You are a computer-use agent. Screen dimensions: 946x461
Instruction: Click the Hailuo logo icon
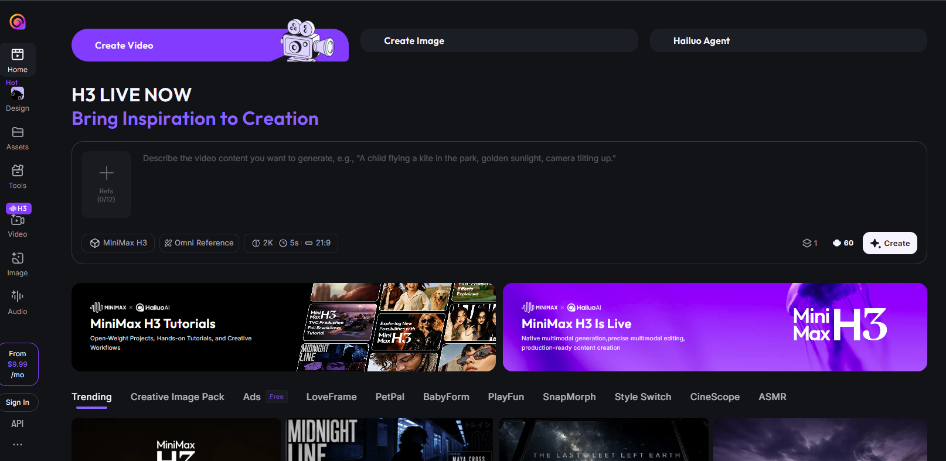coord(18,22)
